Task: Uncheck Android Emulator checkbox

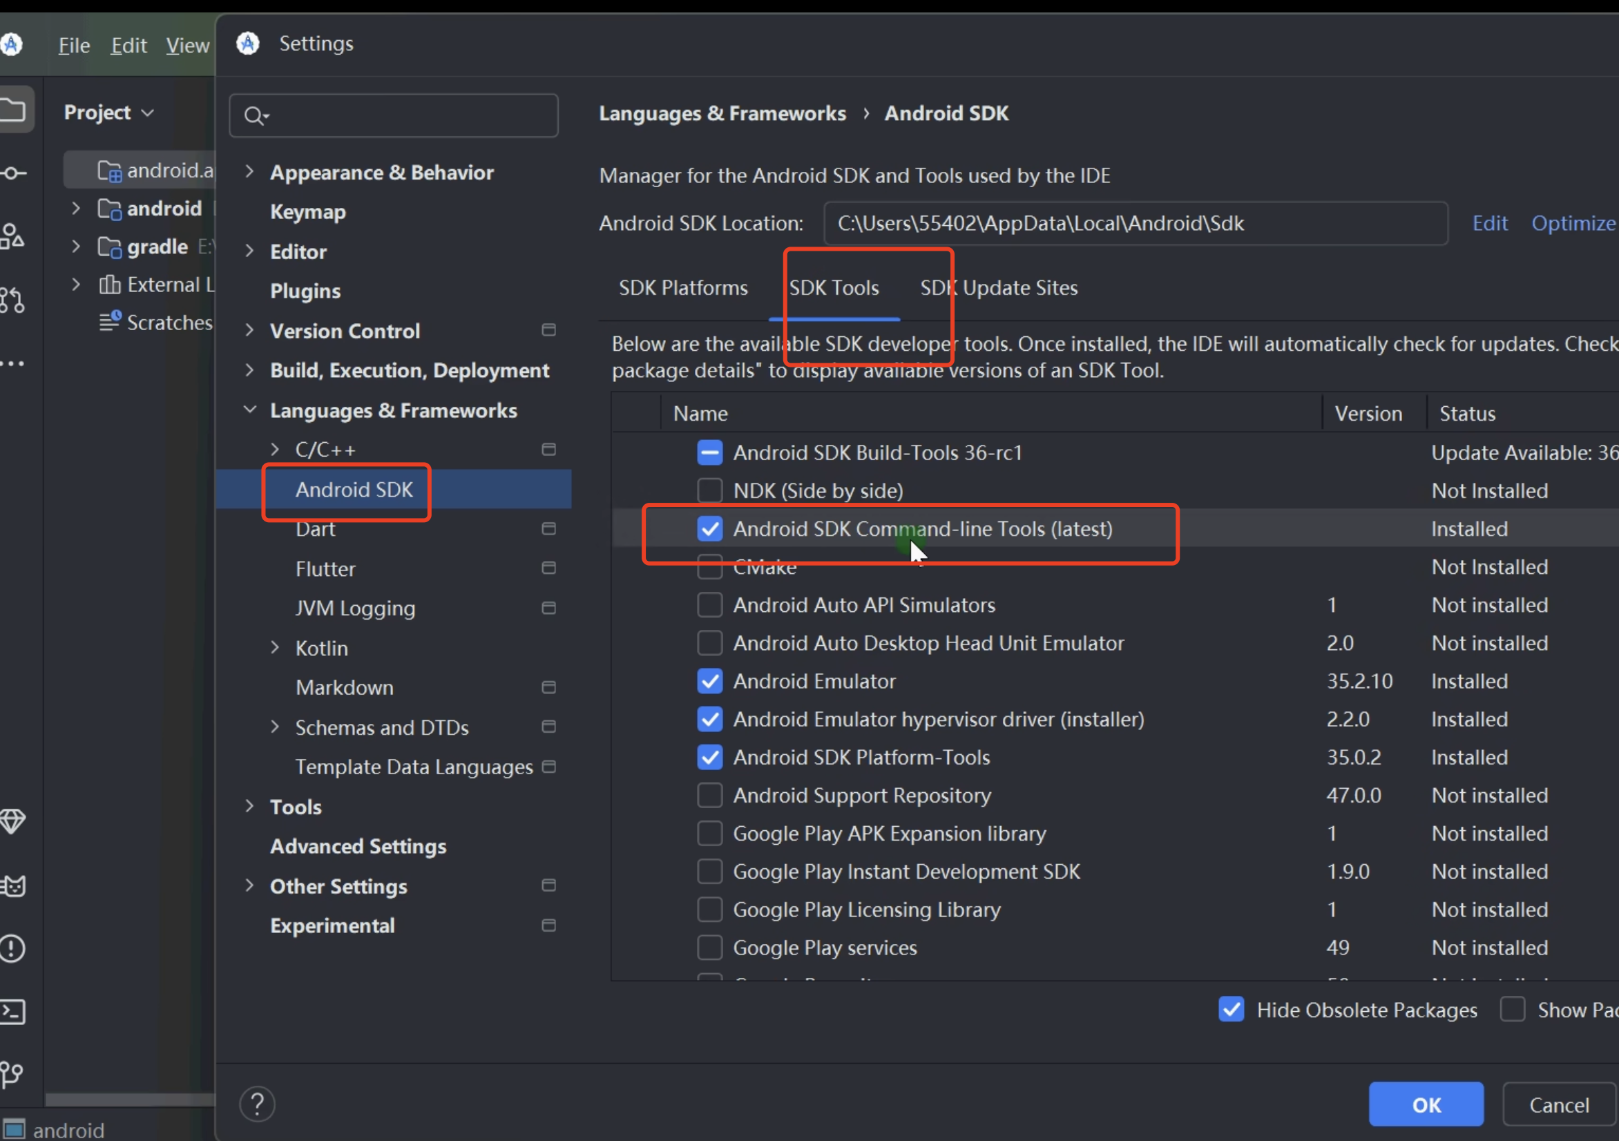Action: point(709,680)
